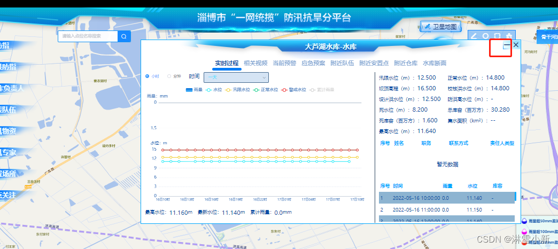Click the 时间 column header in data table

[398, 186]
